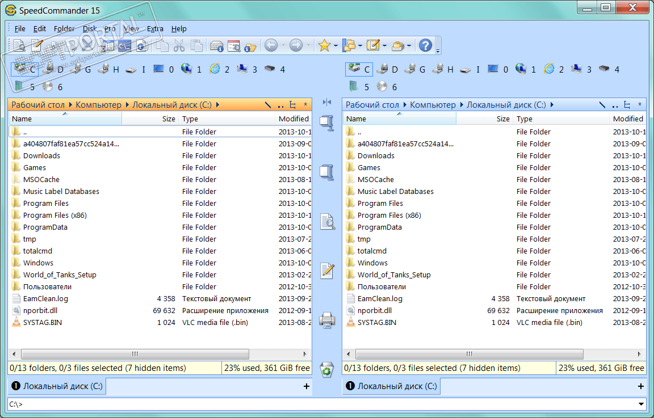Click the C:\> command line input field

pyautogui.click(x=321, y=404)
